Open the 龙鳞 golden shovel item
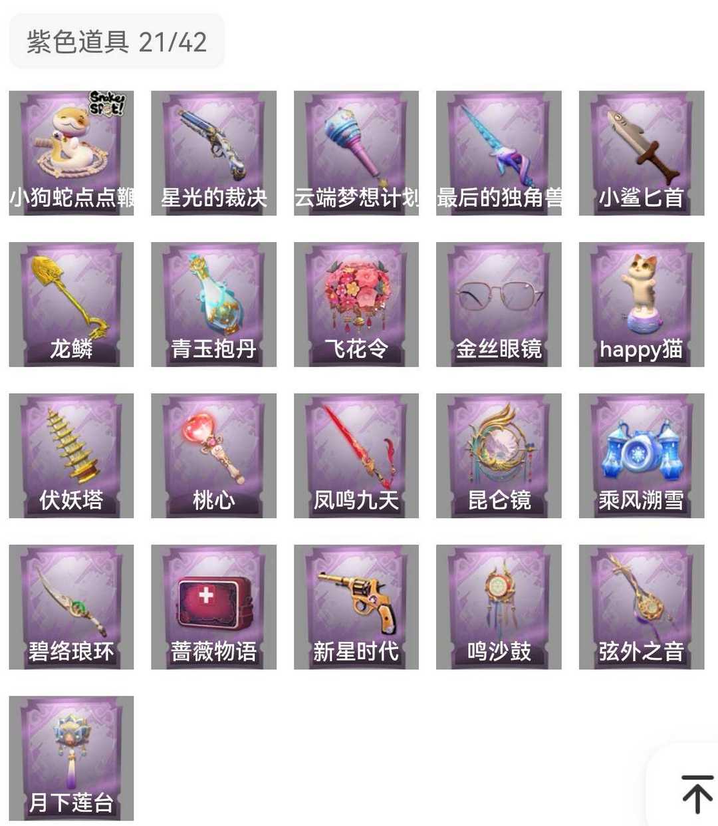 pyautogui.click(x=71, y=305)
